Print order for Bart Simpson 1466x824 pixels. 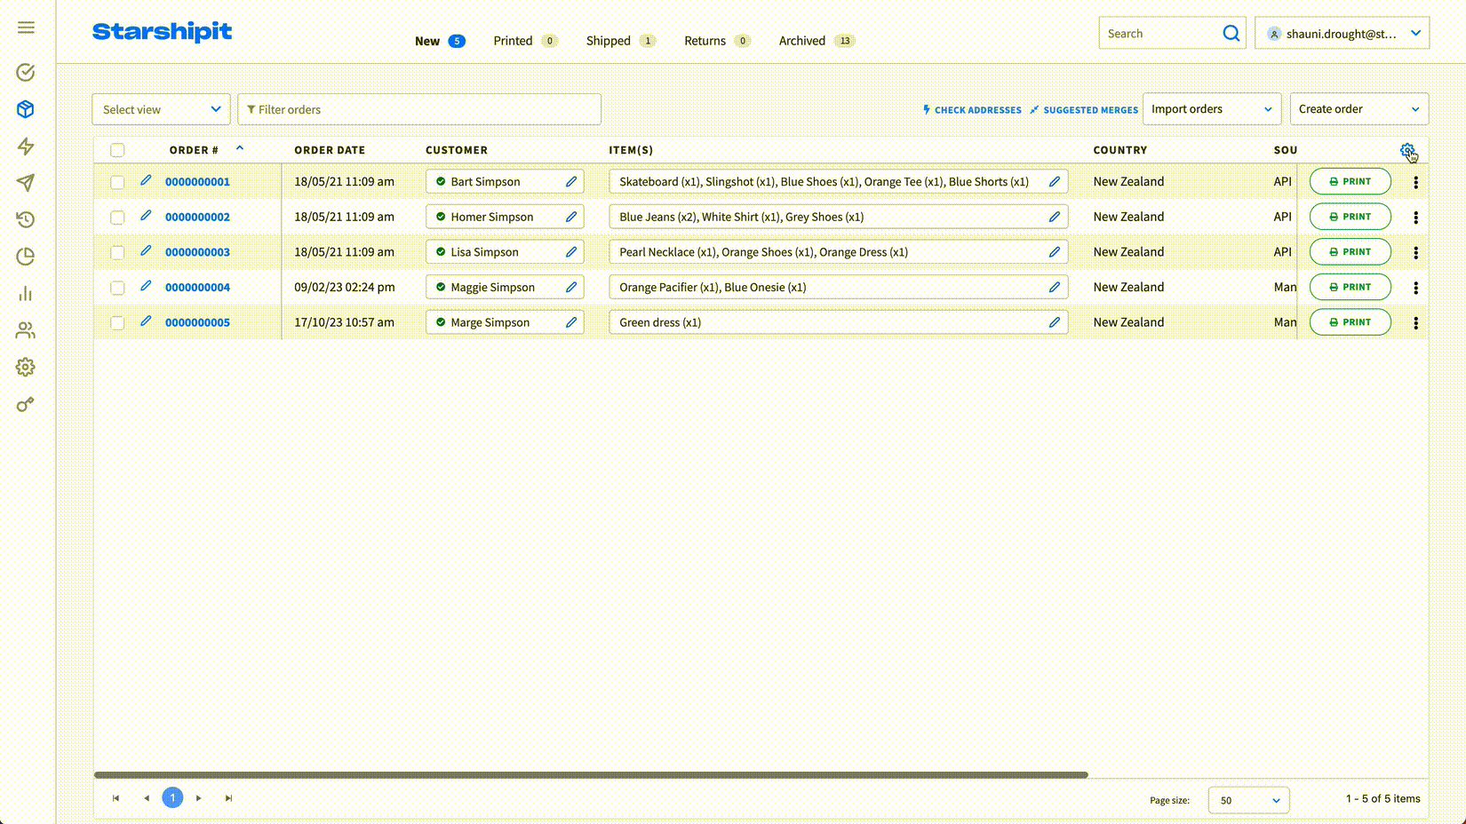(x=1350, y=181)
